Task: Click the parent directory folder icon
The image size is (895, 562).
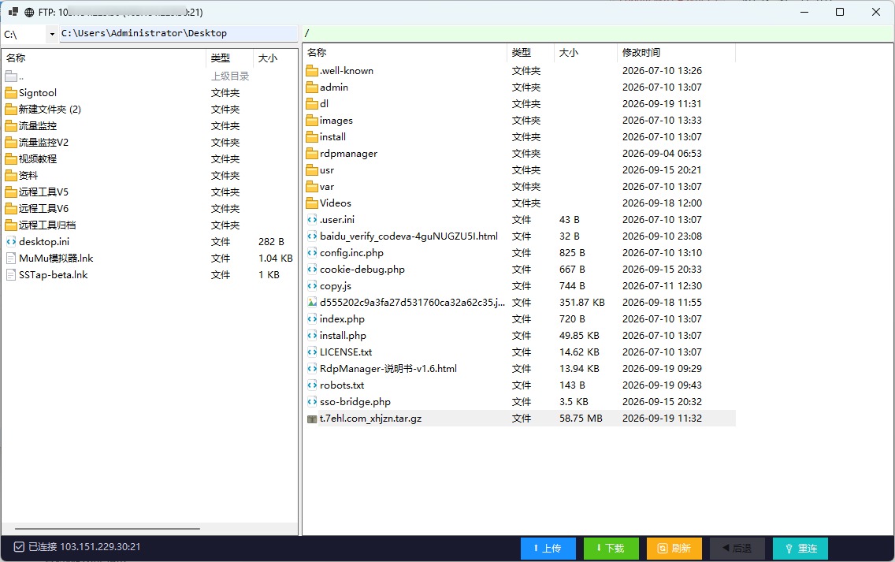Action: (11, 76)
